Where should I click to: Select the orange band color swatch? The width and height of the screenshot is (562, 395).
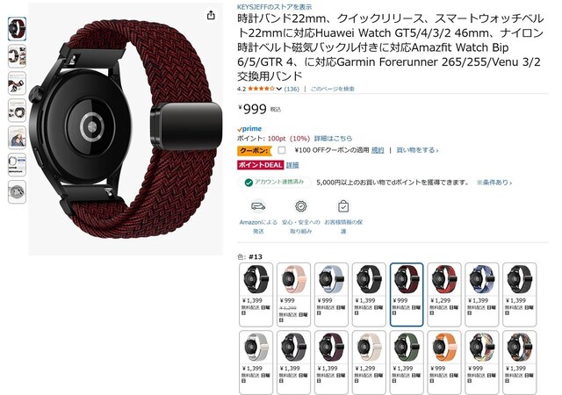click(x=444, y=363)
